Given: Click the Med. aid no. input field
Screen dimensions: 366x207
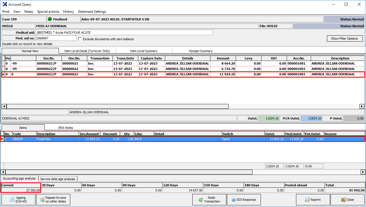Looking at the screenshot, I should click(x=56, y=38).
